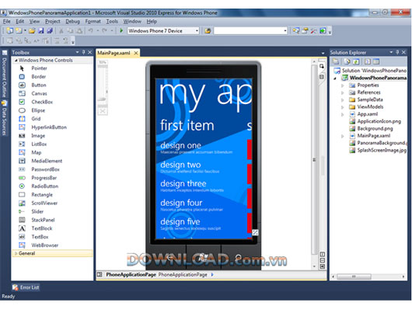Open the Tools menu
The image size is (412, 313).
[x=112, y=22]
